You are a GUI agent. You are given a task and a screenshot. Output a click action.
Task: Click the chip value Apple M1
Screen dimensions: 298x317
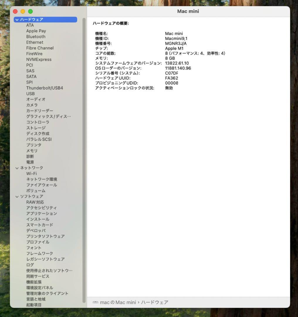point(174,48)
